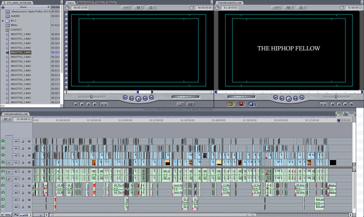
Task: Click Play Around Current Frame in Canvas
Action: [295, 99]
